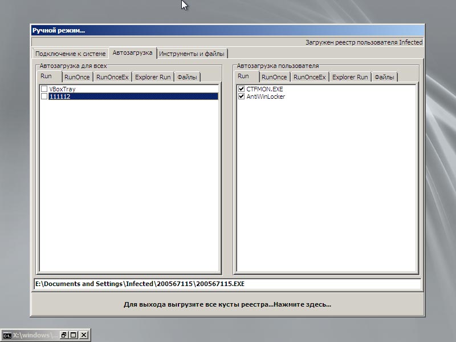Open Файлы tab in Автозагрузка для всех
456x342 pixels.
pyautogui.click(x=187, y=77)
